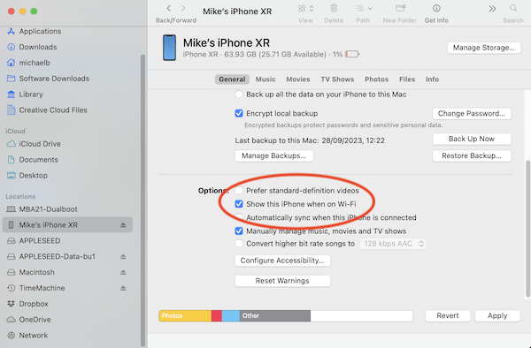
Task: Open iCloud Drive in the sidebar
Action: (x=40, y=144)
